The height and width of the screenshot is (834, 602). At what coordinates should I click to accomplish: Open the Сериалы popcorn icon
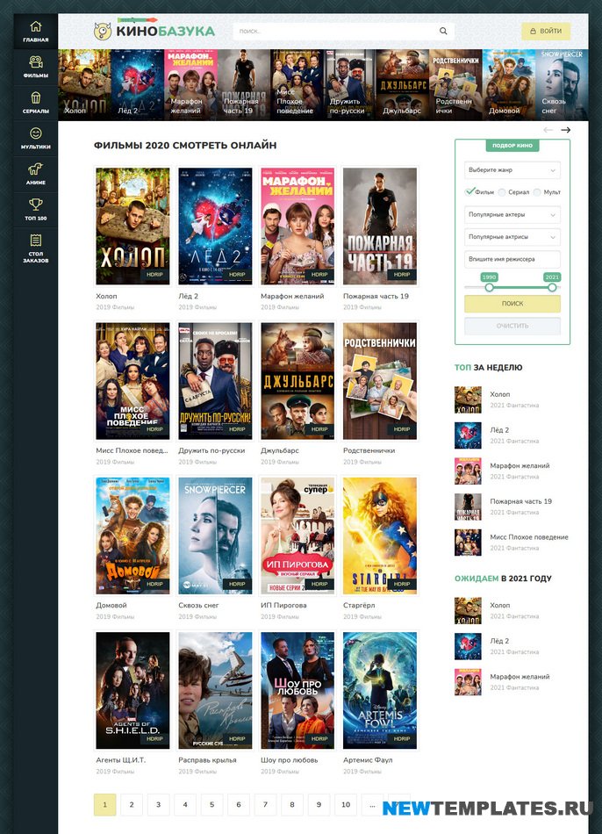coord(35,98)
